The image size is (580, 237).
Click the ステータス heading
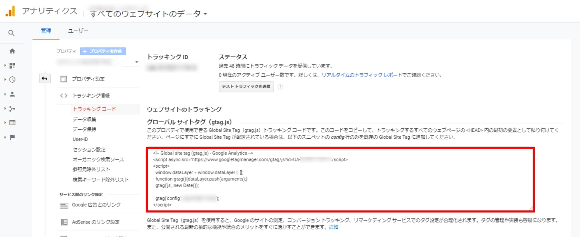pos(233,57)
